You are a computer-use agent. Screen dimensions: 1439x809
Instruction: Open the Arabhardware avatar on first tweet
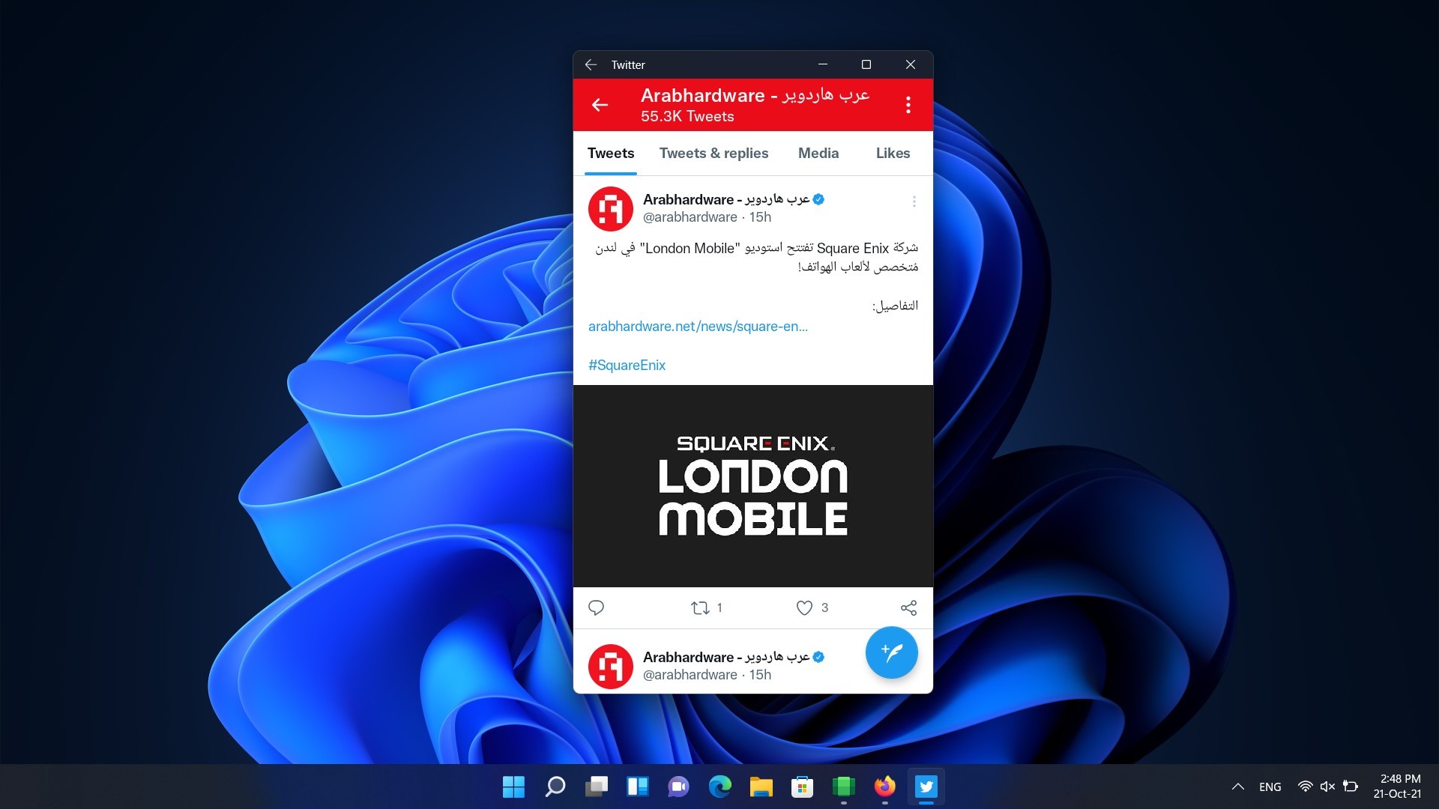(x=611, y=209)
